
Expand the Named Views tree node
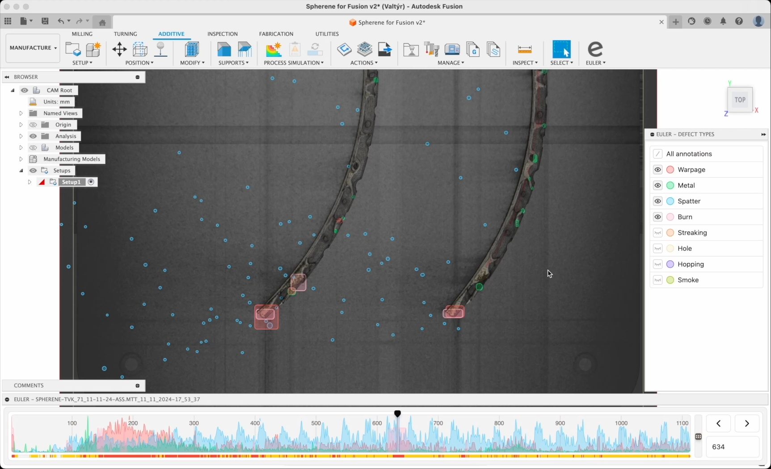pyautogui.click(x=21, y=113)
